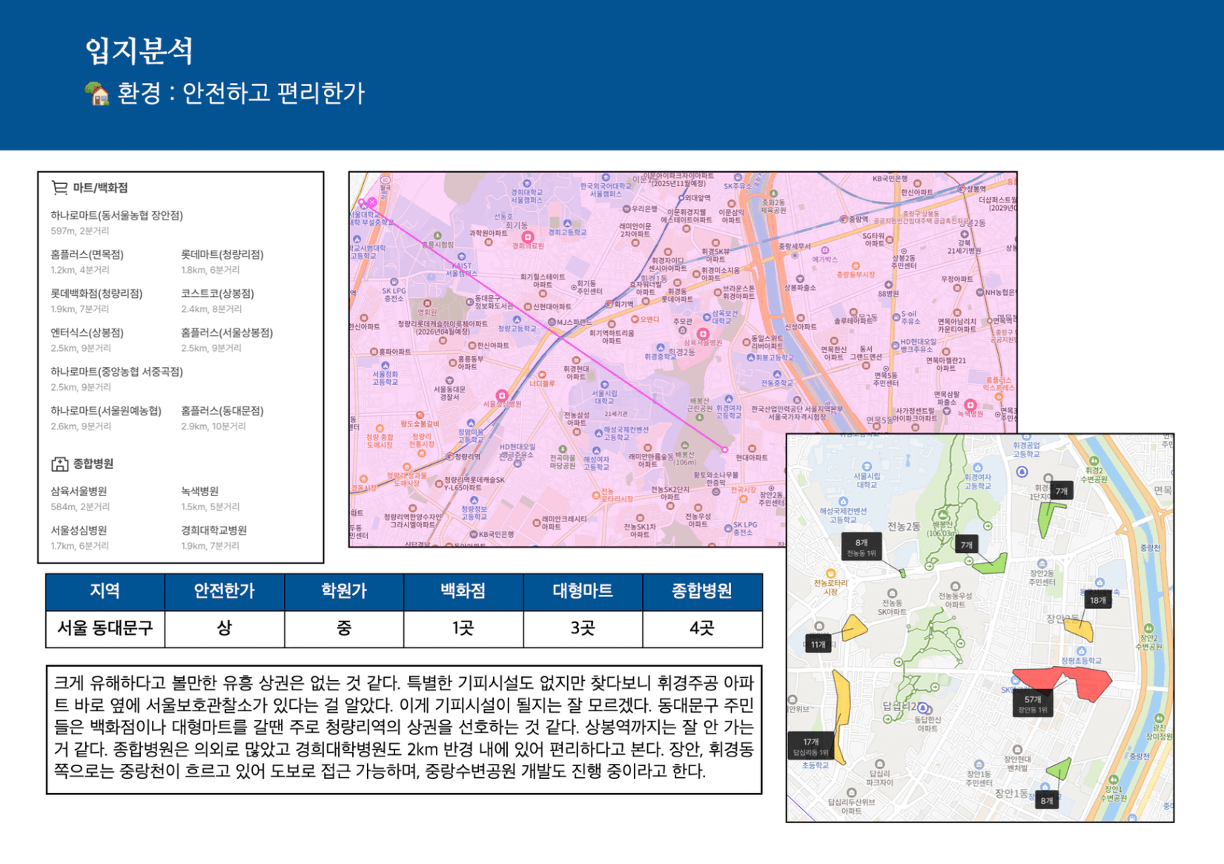1224x864 pixels.
Task: Click the 청량리역 label on the pink map
Action: coord(467,456)
